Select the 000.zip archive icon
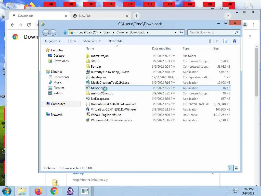Screen dimensions: 261x196 click(88, 61)
